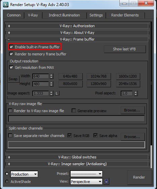This screenshot has height=189, width=157.
Task: Choose the 1280x960 resolution preset
Action: click(99, 84)
